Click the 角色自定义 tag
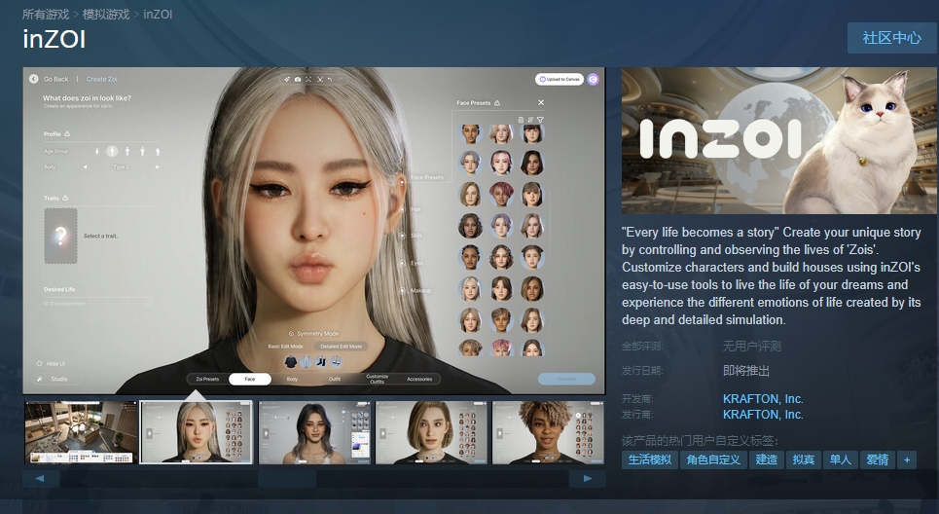 pyautogui.click(x=712, y=459)
